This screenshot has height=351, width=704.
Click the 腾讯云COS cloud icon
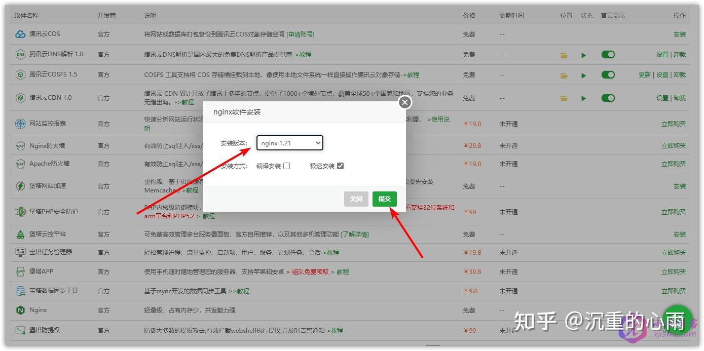tap(20, 34)
